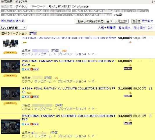Open 評価 link in 43,500円 listing
This screenshot has width=155, height=140.
click(x=54, y=132)
